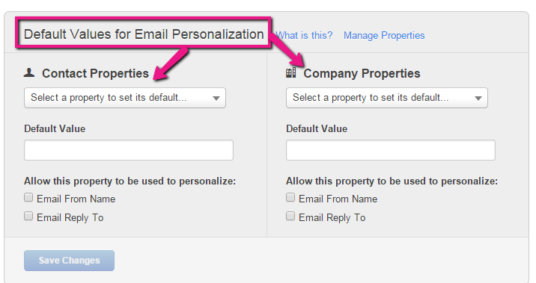Focus the company Default Value field

coord(390,150)
